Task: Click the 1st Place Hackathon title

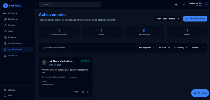Action: pyautogui.click(x=60, y=61)
